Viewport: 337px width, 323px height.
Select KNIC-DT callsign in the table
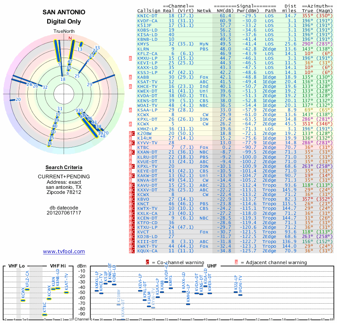pos(147,16)
